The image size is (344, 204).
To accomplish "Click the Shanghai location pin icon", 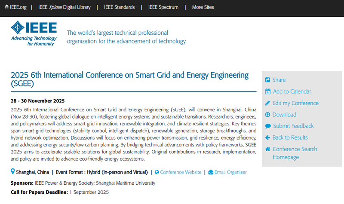I will tap(13, 171).
